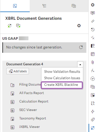Refresh the no changes status banner

(x=81, y=47)
